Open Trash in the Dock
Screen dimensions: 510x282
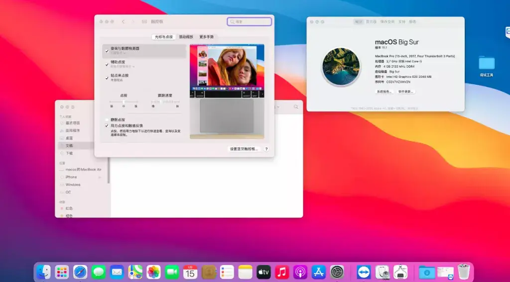click(x=464, y=272)
